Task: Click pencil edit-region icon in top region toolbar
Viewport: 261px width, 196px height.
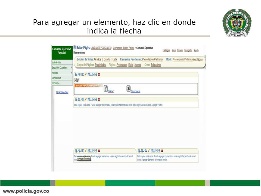Action: pyautogui.click(x=86, y=75)
